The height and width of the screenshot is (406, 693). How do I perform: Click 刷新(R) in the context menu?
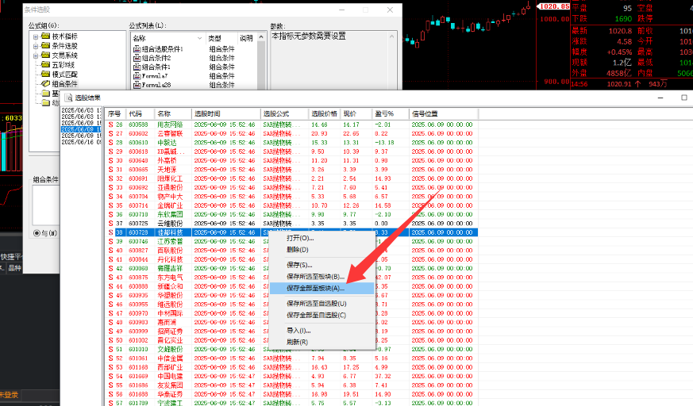tap(298, 342)
